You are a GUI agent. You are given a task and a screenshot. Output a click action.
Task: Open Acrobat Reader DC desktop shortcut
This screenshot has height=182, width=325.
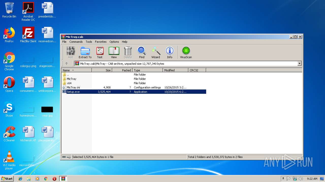click(28, 12)
